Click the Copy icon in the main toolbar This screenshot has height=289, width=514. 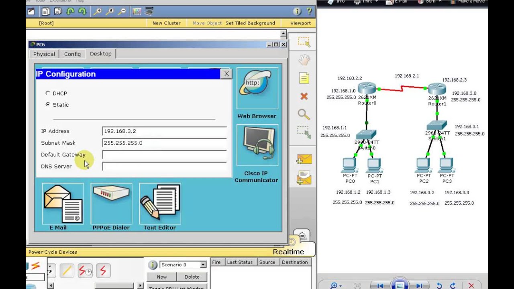coord(45,12)
